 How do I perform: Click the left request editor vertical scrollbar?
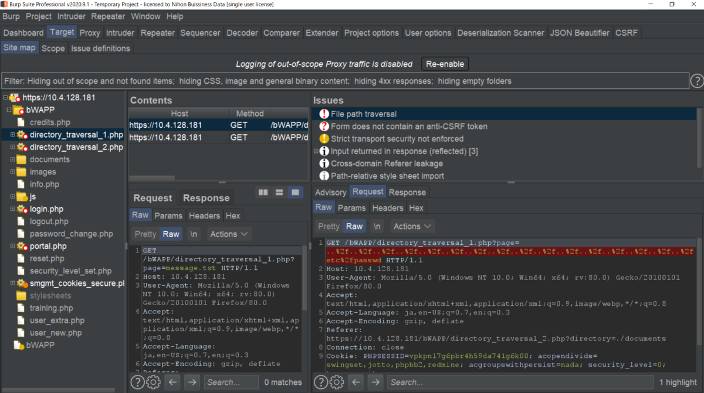tap(305, 278)
